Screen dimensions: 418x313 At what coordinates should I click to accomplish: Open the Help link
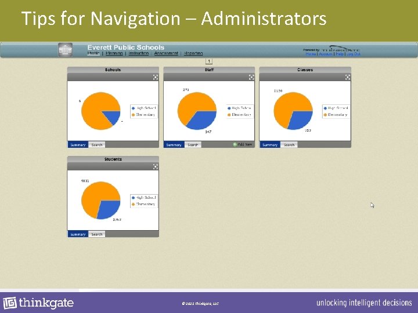click(x=340, y=54)
